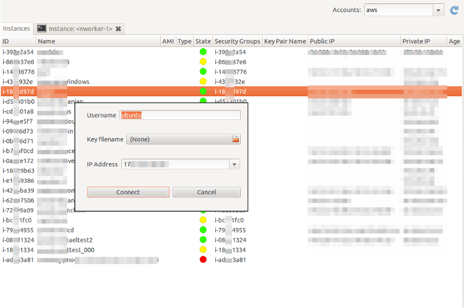Sort by the State column header
Viewport: 464px width, 308px height.
[203, 41]
